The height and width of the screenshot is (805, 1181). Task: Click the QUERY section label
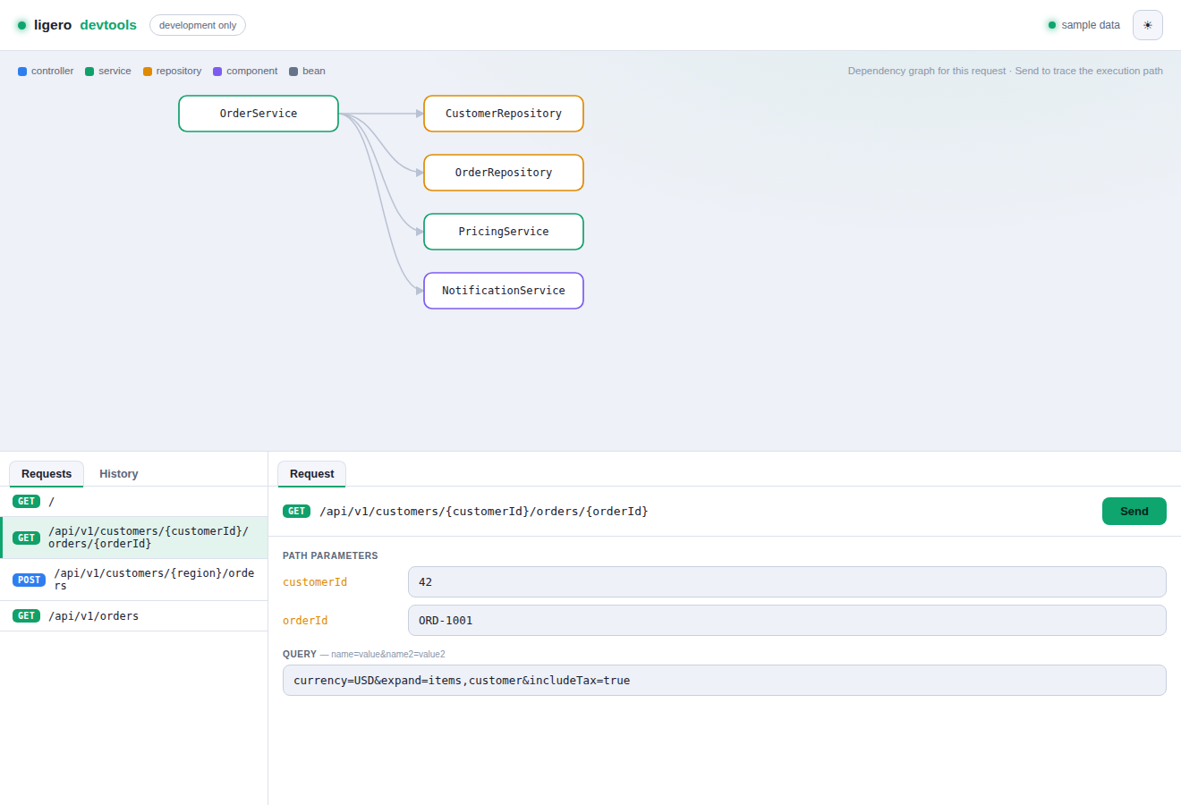(300, 654)
